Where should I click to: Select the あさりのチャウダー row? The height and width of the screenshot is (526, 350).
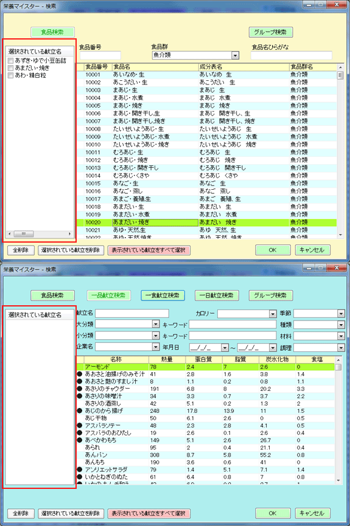206,389
